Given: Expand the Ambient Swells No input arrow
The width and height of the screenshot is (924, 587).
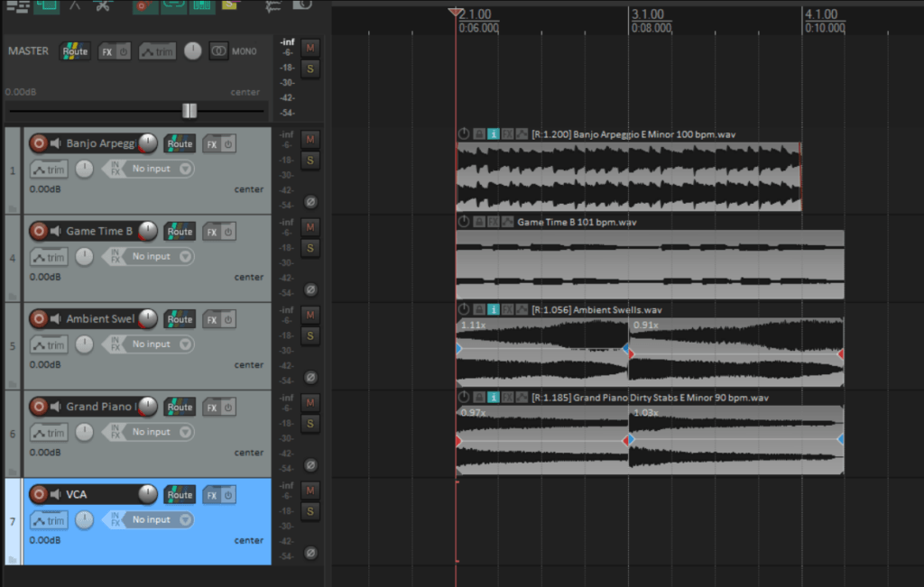Looking at the screenshot, I should [185, 344].
